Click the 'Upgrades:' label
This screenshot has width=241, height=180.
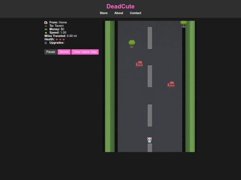pos(57,43)
